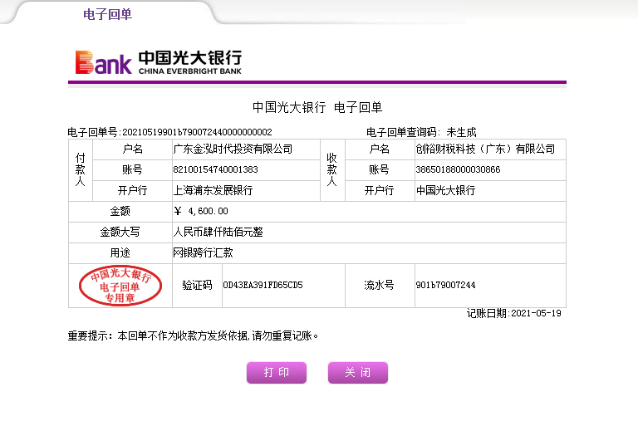The width and height of the screenshot is (638, 426).
Task: Click amount in words 人民币肆仟陆佰元整
Action: (x=218, y=232)
